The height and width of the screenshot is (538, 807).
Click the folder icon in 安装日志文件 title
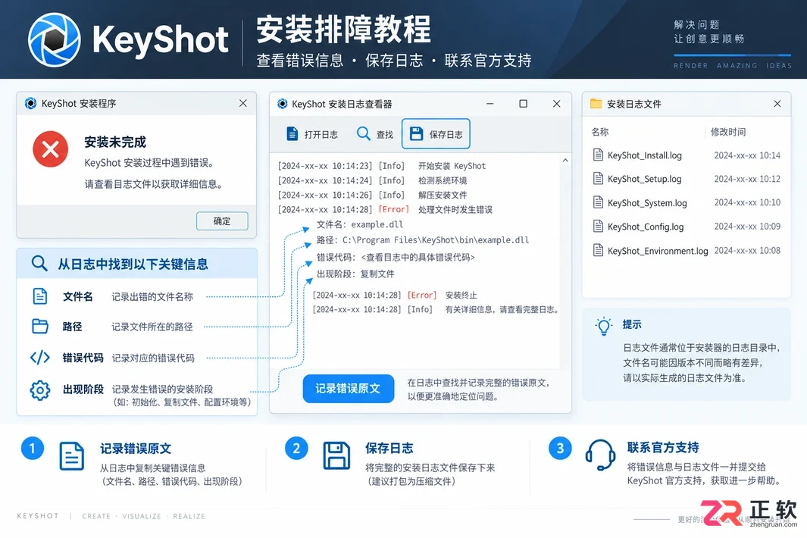pyautogui.click(x=596, y=104)
